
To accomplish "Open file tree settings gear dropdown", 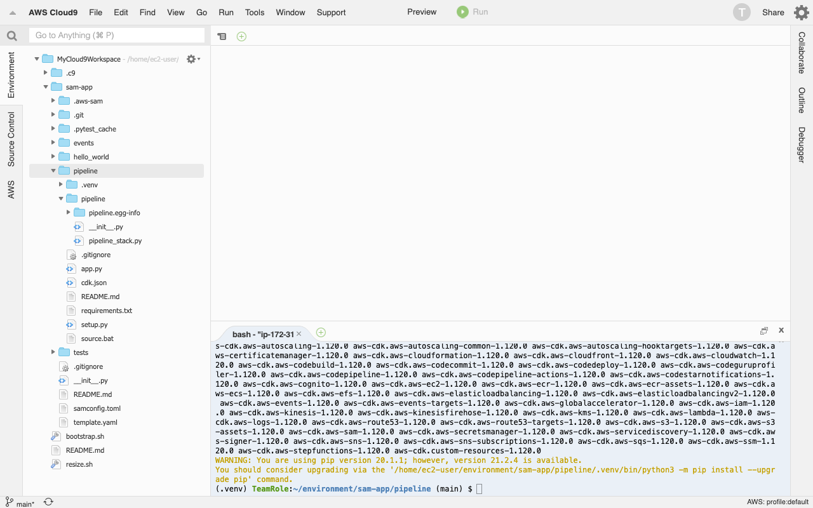I will pyautogui.click(x=192, y=59).
